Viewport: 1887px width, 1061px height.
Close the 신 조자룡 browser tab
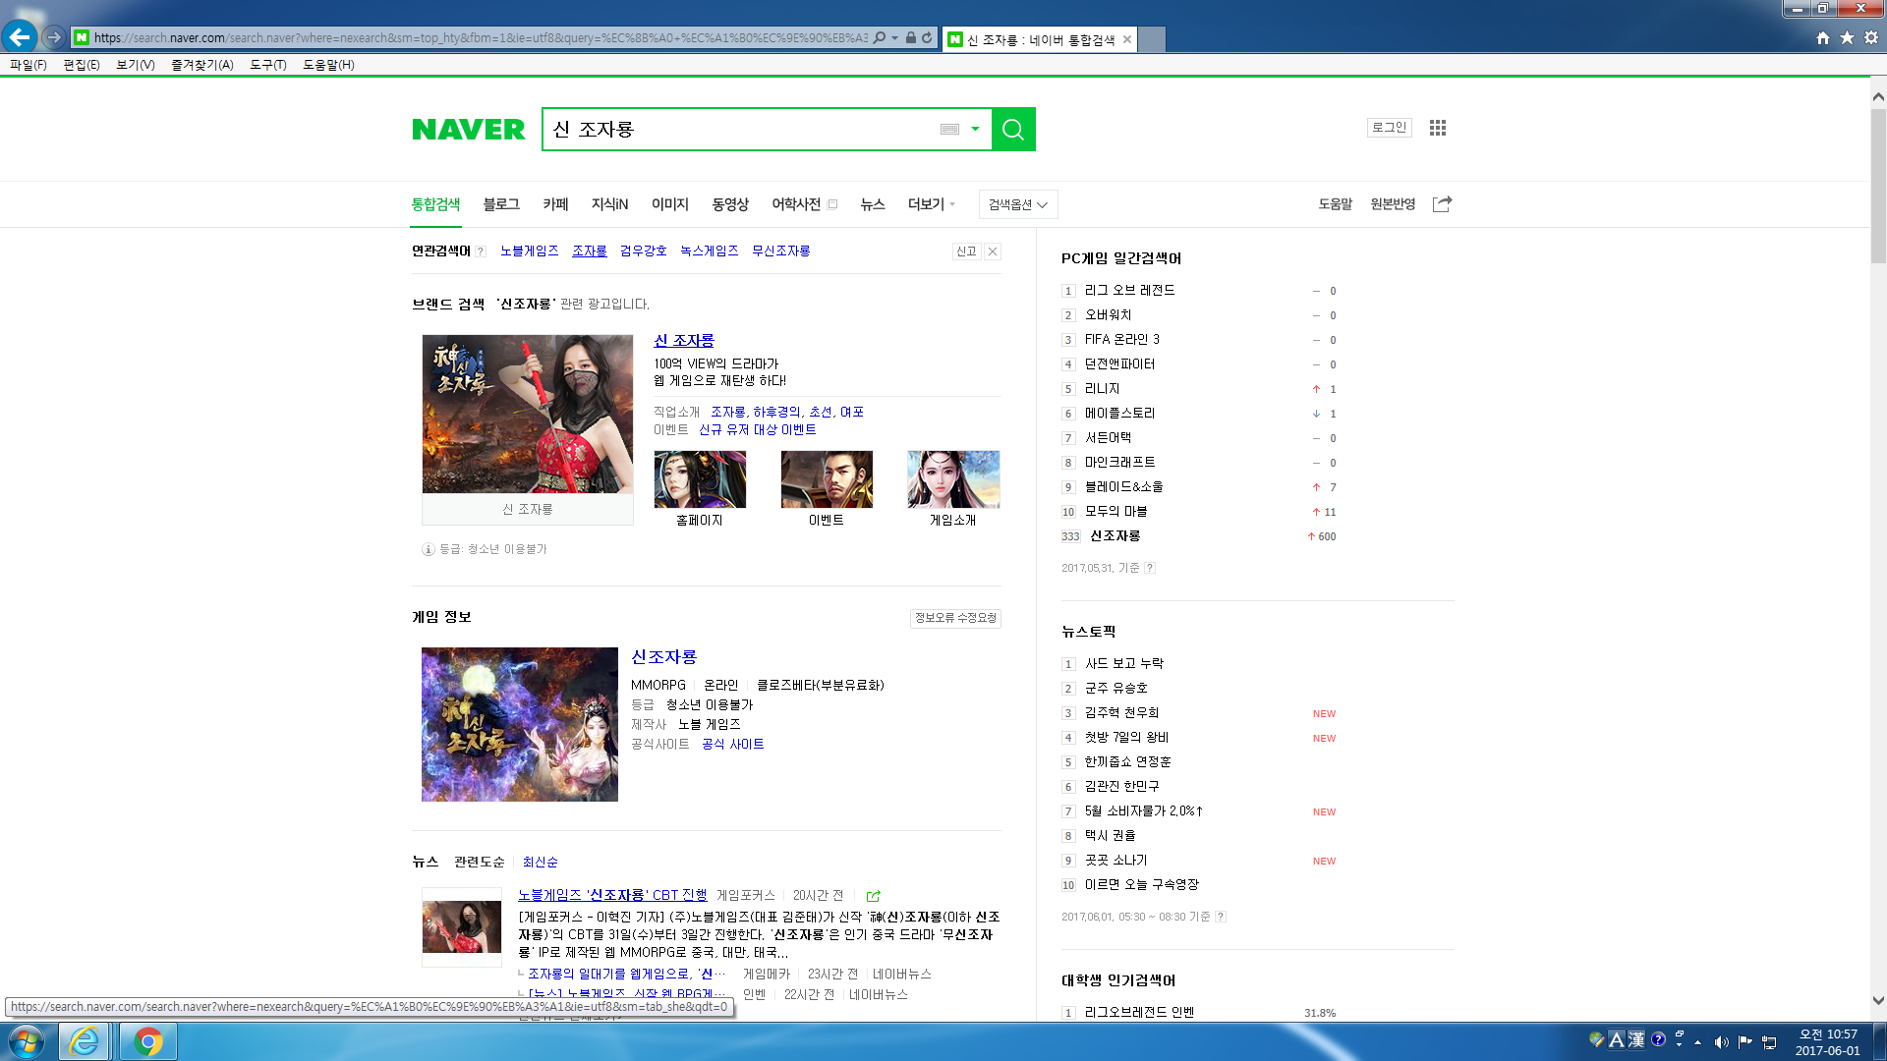tap(1127, 39)
